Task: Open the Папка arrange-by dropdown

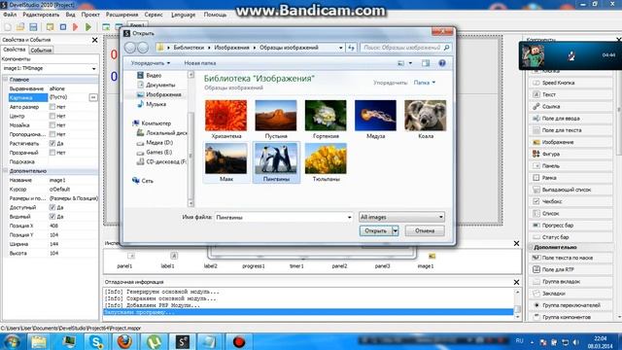Action: 425,83
